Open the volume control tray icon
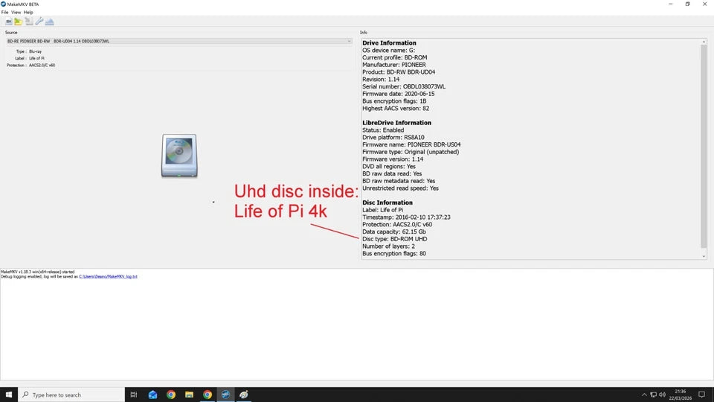 click(x=662, y=395)
